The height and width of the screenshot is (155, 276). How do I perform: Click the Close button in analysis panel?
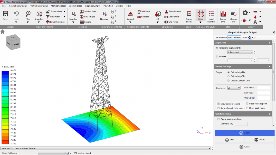coord(245,147)
